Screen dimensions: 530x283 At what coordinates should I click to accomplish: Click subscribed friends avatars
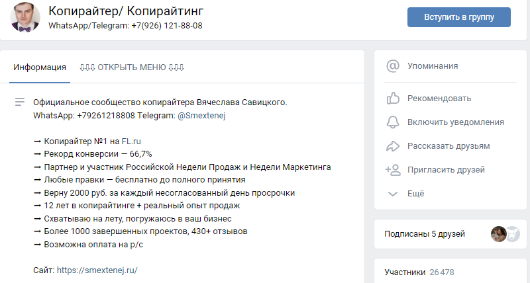coord(505,233)
